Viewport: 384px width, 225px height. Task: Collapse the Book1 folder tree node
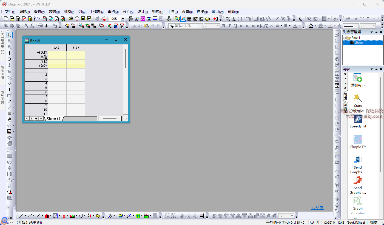point(345,38)
